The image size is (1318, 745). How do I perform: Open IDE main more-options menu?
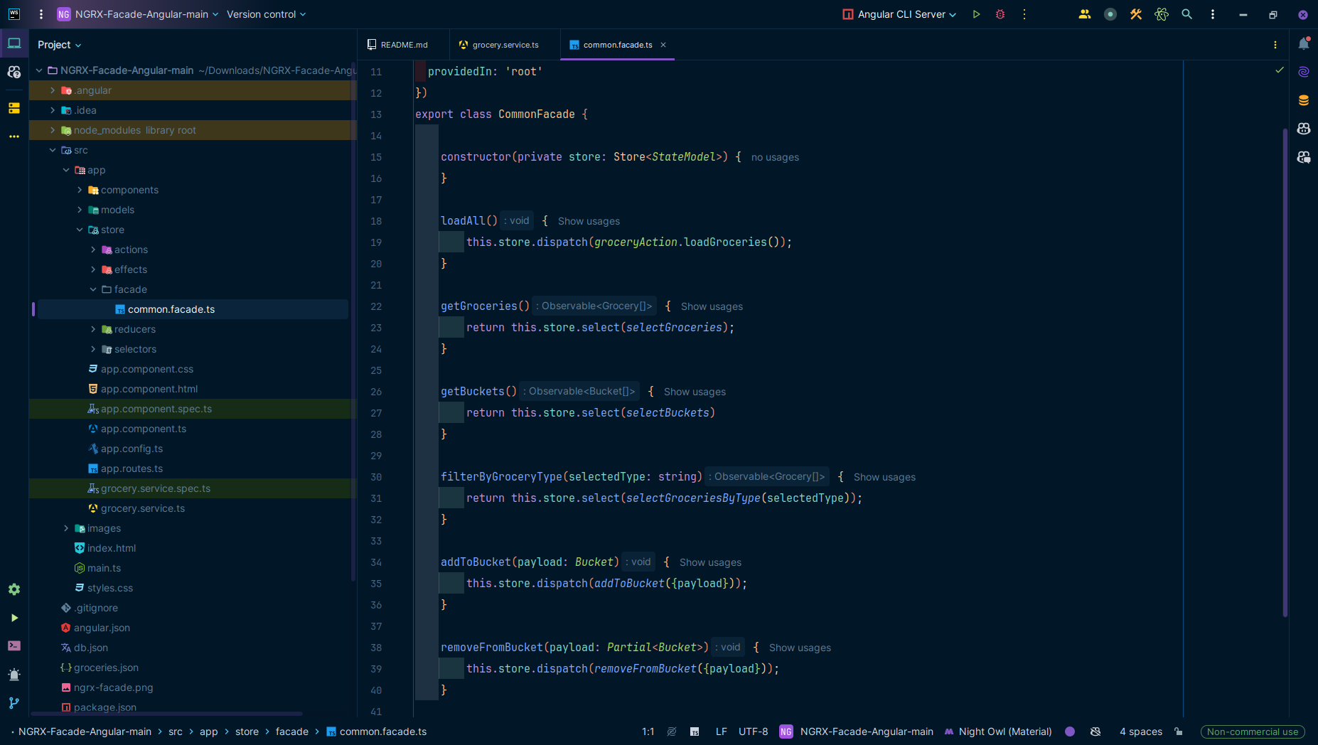pyautogui.click(x=1213, y=14)
